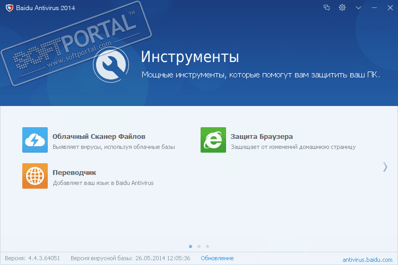Minimize the Baidu Antivirus window

(374, 8)
